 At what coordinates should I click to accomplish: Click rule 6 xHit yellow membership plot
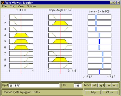(21, 47)
